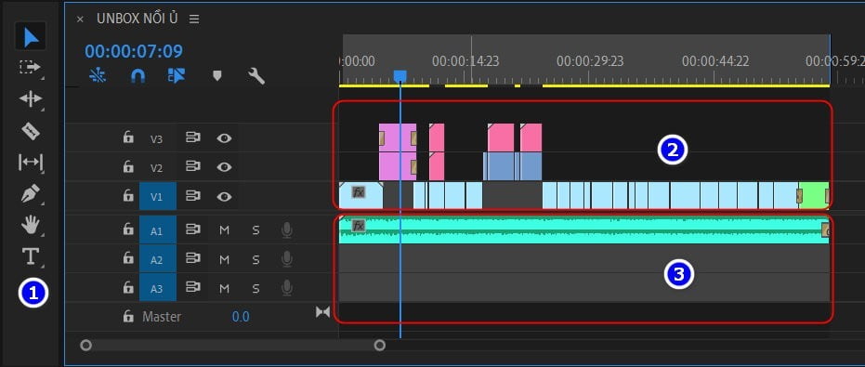Viewport: 865px width, 367px height.
Task: Hide track V3 with eye icon
Action: point(224,138)
